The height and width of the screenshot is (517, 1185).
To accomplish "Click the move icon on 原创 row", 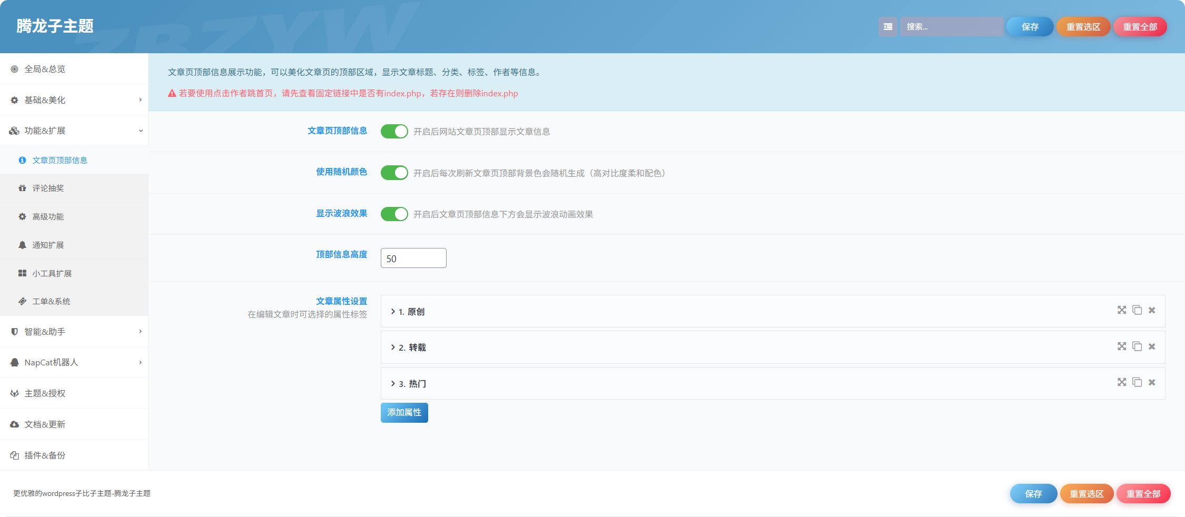I will click(1122, 310).
